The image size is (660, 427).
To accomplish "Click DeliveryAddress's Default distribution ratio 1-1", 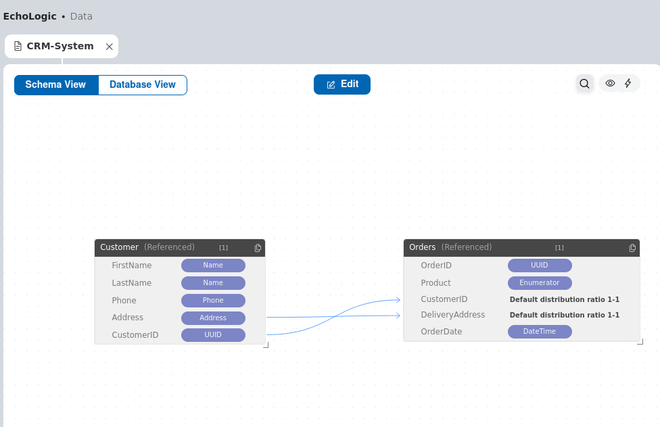I will [x=565, y=315].
